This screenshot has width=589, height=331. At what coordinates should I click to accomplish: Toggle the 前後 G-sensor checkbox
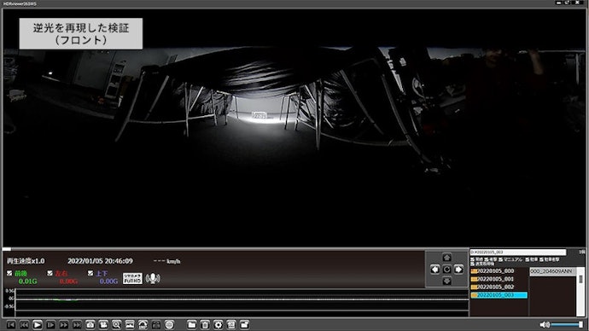tap(9, 273)
